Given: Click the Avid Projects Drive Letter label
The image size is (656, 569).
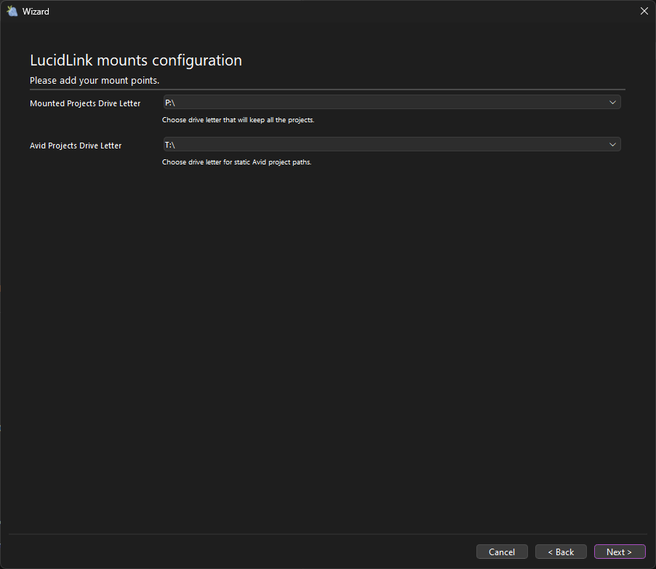Looking at the screenshot, I should (x=76, y=146).
